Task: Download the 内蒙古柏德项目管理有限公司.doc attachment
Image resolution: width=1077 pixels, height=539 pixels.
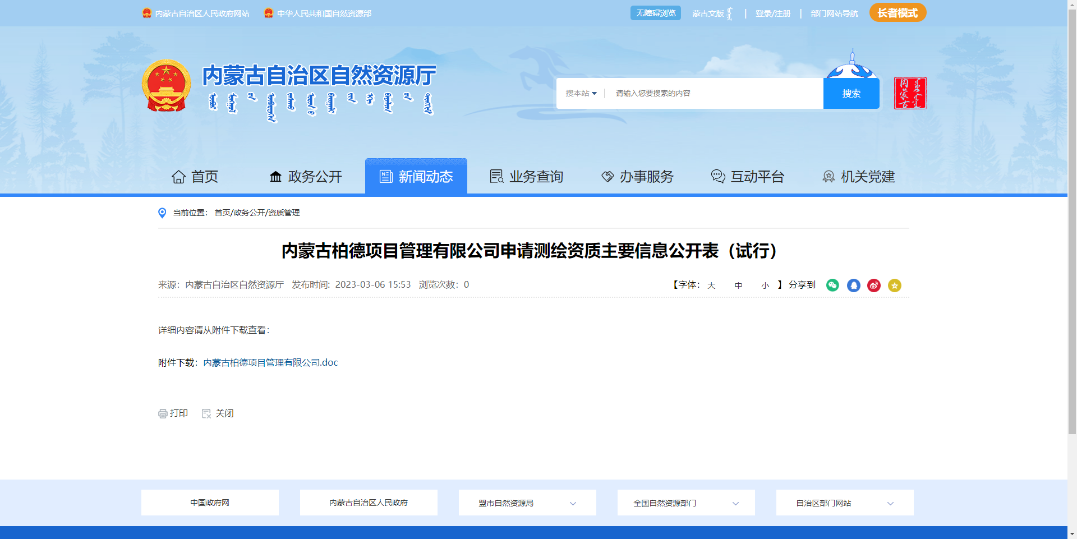Action: (x=270, y=363)
